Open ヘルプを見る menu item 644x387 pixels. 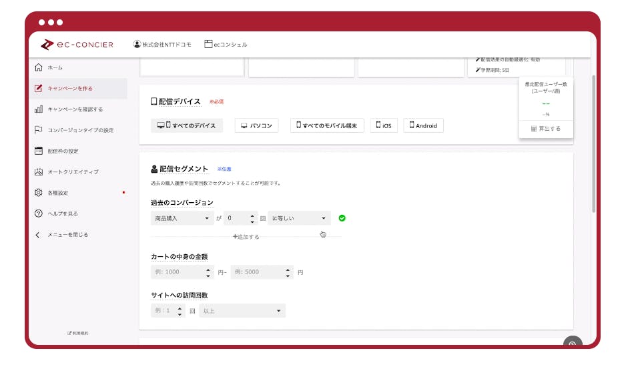63,214
